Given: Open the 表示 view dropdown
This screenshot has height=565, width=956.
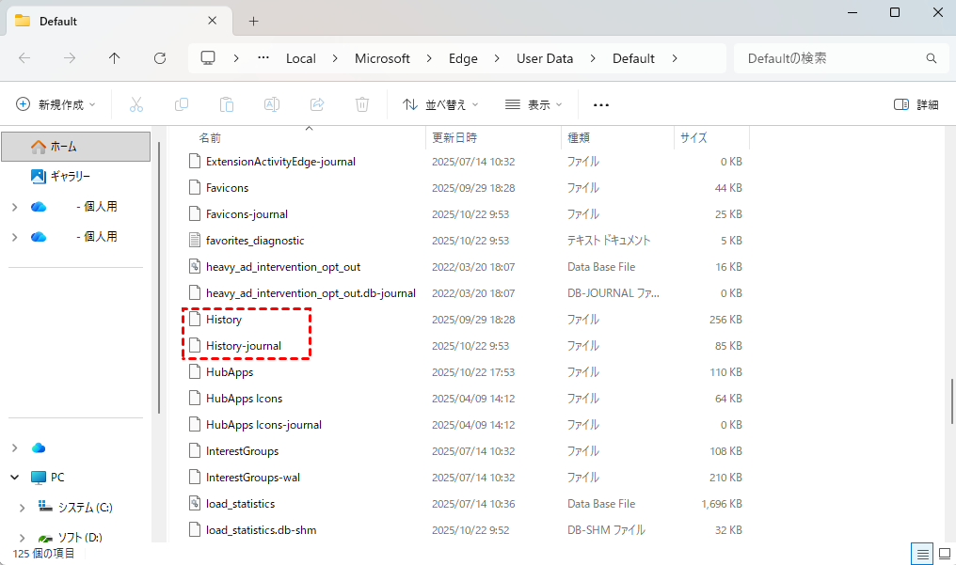Looking at the screenshot, I should pyautogui.click(x=534, y=104).
